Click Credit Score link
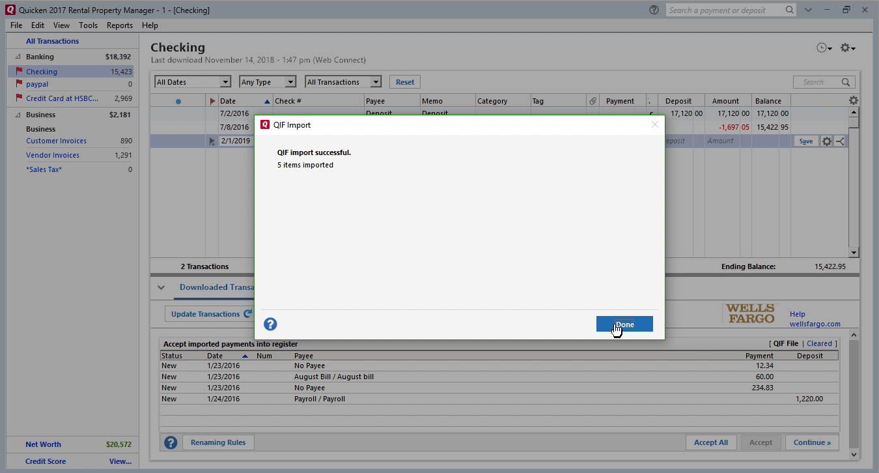The width and height of the screenshot is (879, 473). pyautogui.click(x=46, y=461)
